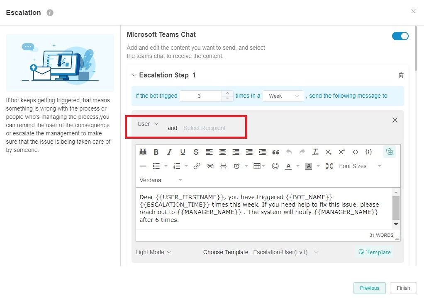Screen dimensions: 424x301
Task: Toggle bold formatting in editor
Action: pos(156,152)
